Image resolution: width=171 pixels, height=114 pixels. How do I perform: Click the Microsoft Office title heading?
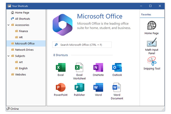tap(100, 16)
